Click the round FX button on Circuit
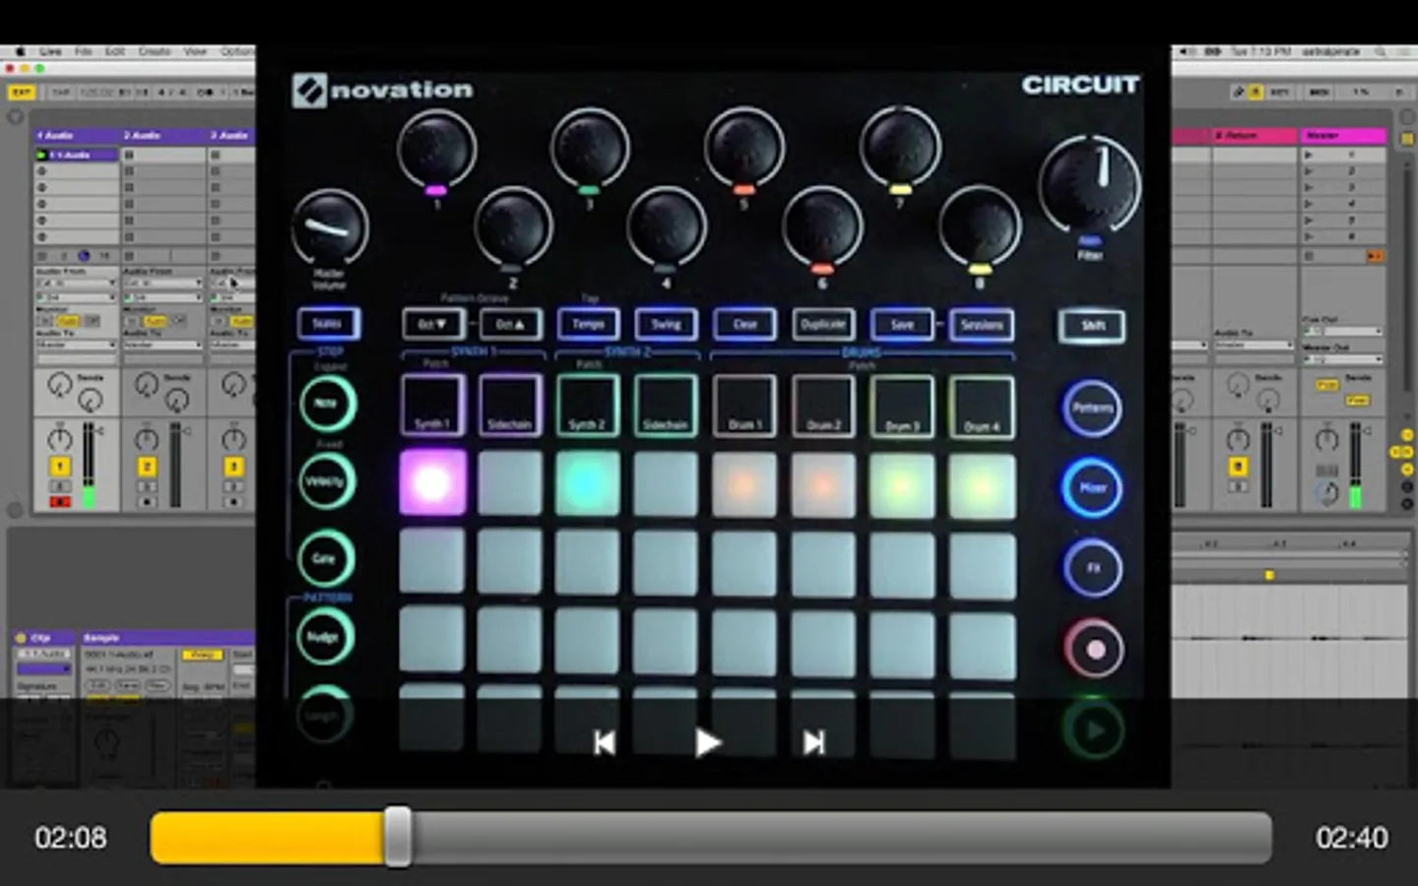Viewport: 1418px width, 886px height. [x=1092, y=568]
